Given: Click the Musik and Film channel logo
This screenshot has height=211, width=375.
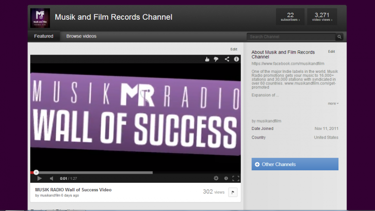Looking at the screenshot, I should 40,18.
